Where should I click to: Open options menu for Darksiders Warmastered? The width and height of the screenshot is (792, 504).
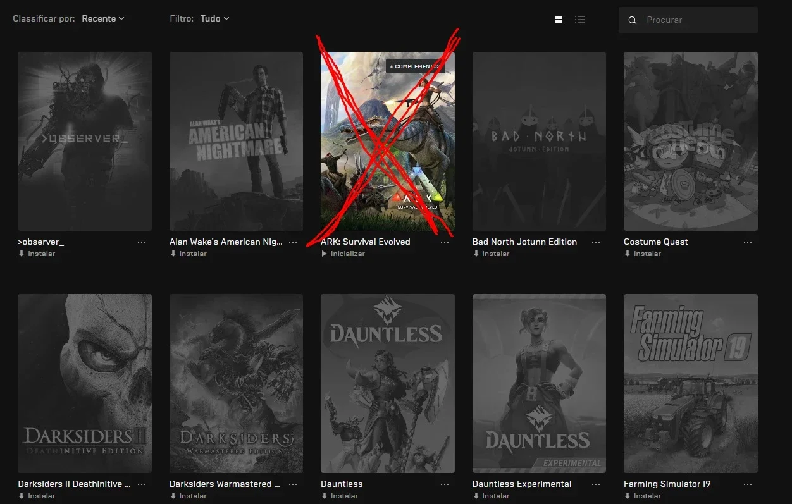pos(293,484)
